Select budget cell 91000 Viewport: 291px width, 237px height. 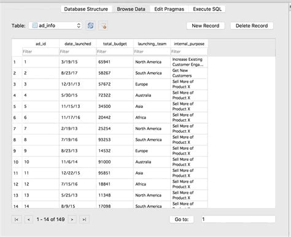tap(115, 162)
